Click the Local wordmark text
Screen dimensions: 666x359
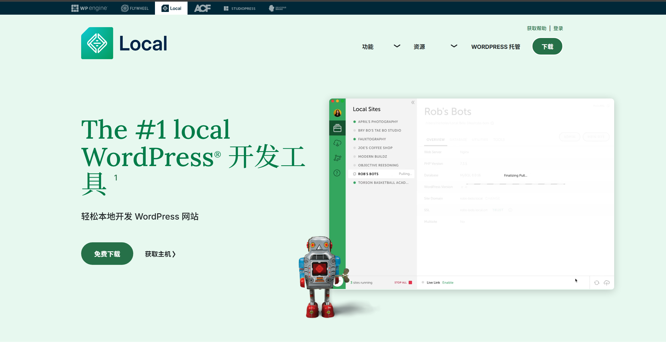click(143, 43)
